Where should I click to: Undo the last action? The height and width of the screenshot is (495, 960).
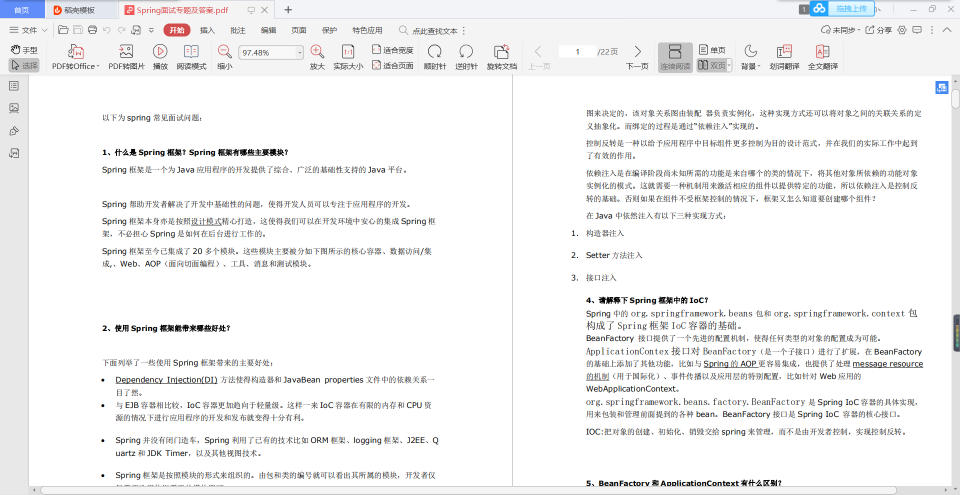coord(106,30)
